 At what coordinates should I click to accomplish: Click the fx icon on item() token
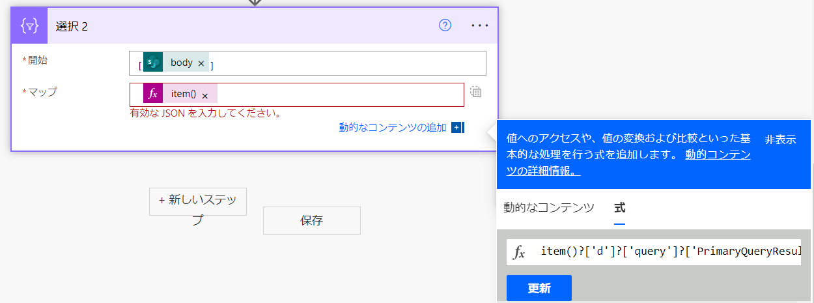click(x=153, y=94)
